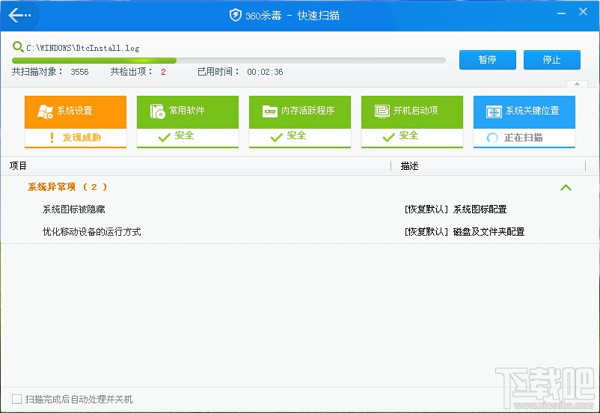Select the 系统设置 category tile
600x413 pixels.
76,121
